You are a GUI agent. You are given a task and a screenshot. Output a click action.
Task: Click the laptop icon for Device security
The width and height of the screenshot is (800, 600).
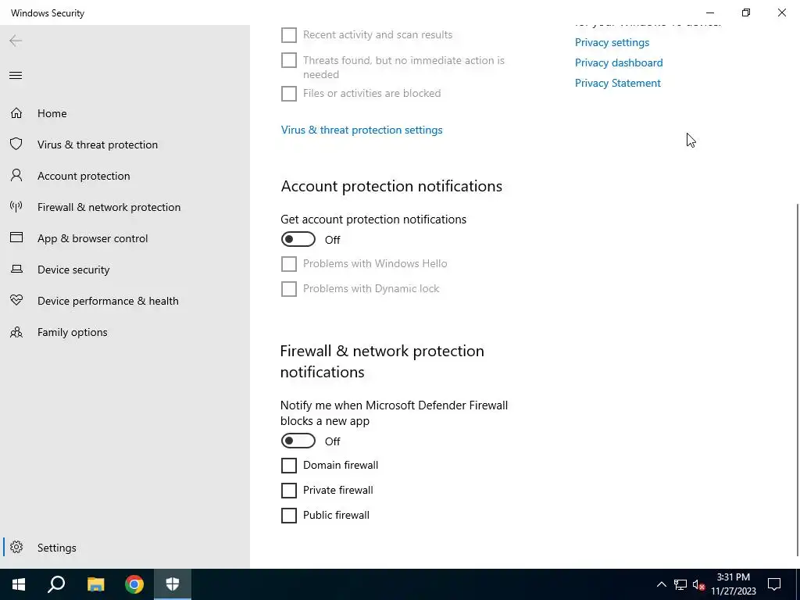click(16, 269)
